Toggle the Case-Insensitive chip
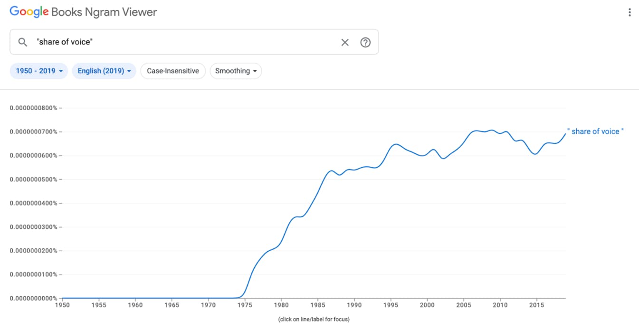 (x=173, y=71)
